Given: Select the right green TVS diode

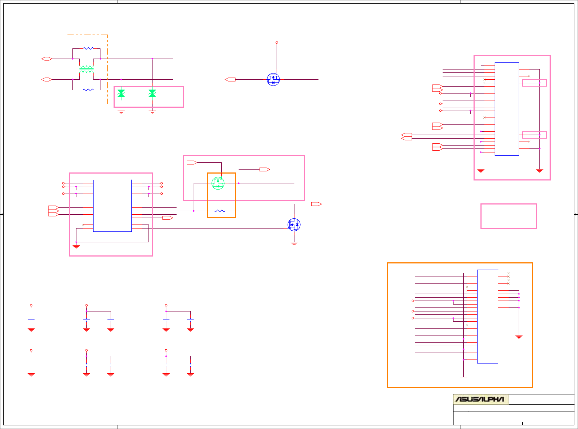Looking at the screenshot, I should click(x=152, y=94).
